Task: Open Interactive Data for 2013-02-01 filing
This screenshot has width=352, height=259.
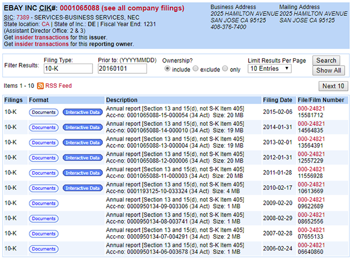Action: pyautogui.click(x=83, y=143)
